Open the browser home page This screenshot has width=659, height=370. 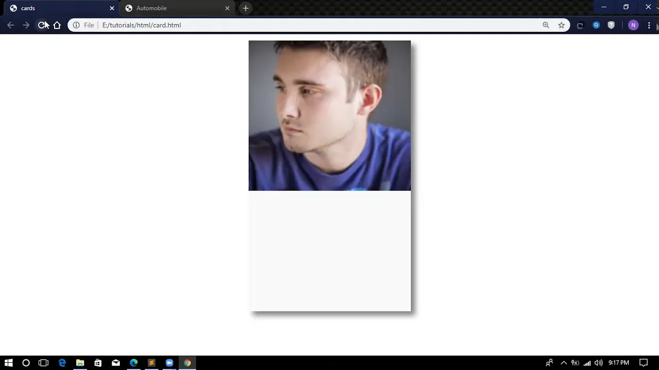57,25
